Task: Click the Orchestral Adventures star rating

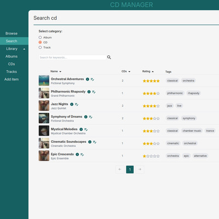Action: click(151, 81)
